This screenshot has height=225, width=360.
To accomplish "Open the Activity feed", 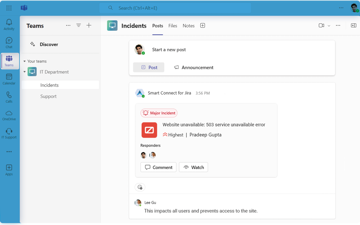I will pos(9,25).
